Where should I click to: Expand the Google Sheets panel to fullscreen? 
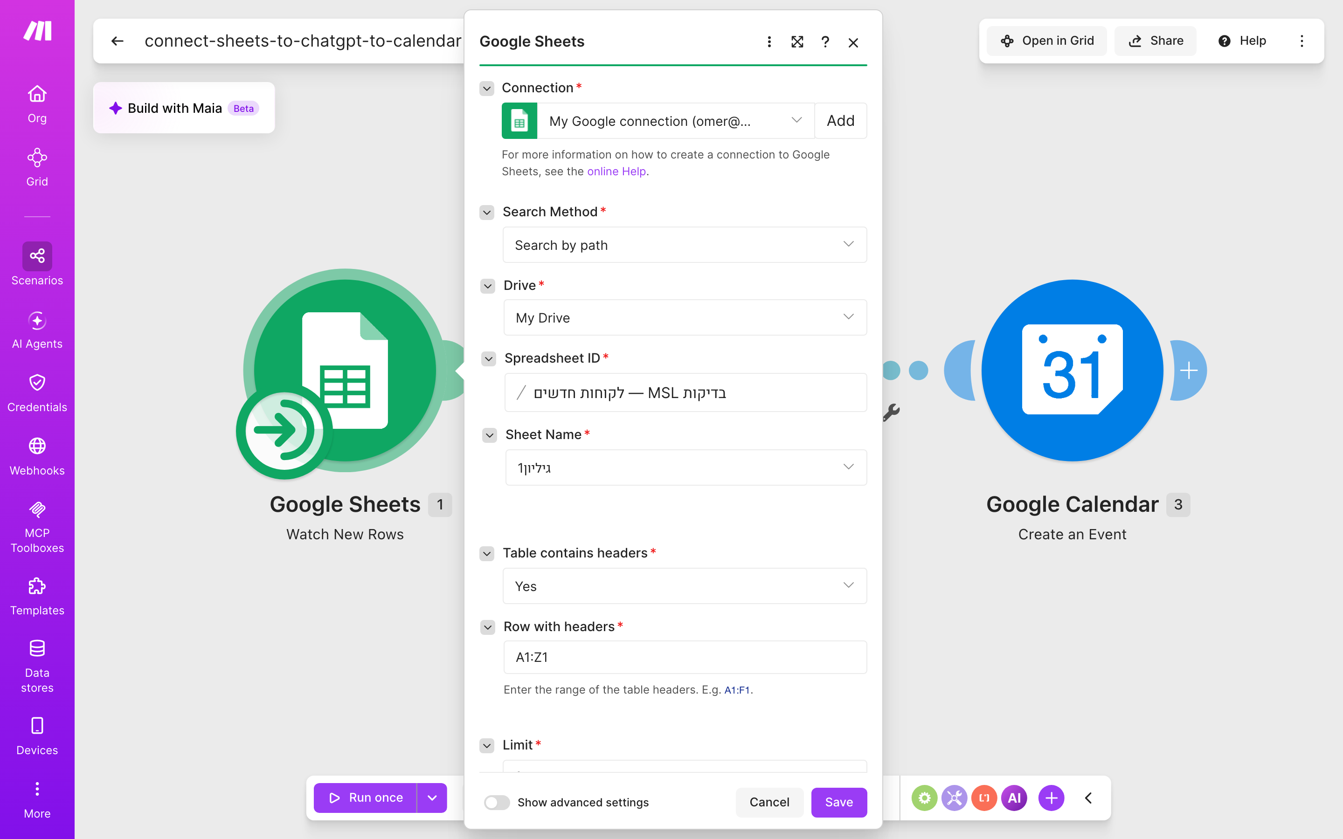(x=797, y=42)
